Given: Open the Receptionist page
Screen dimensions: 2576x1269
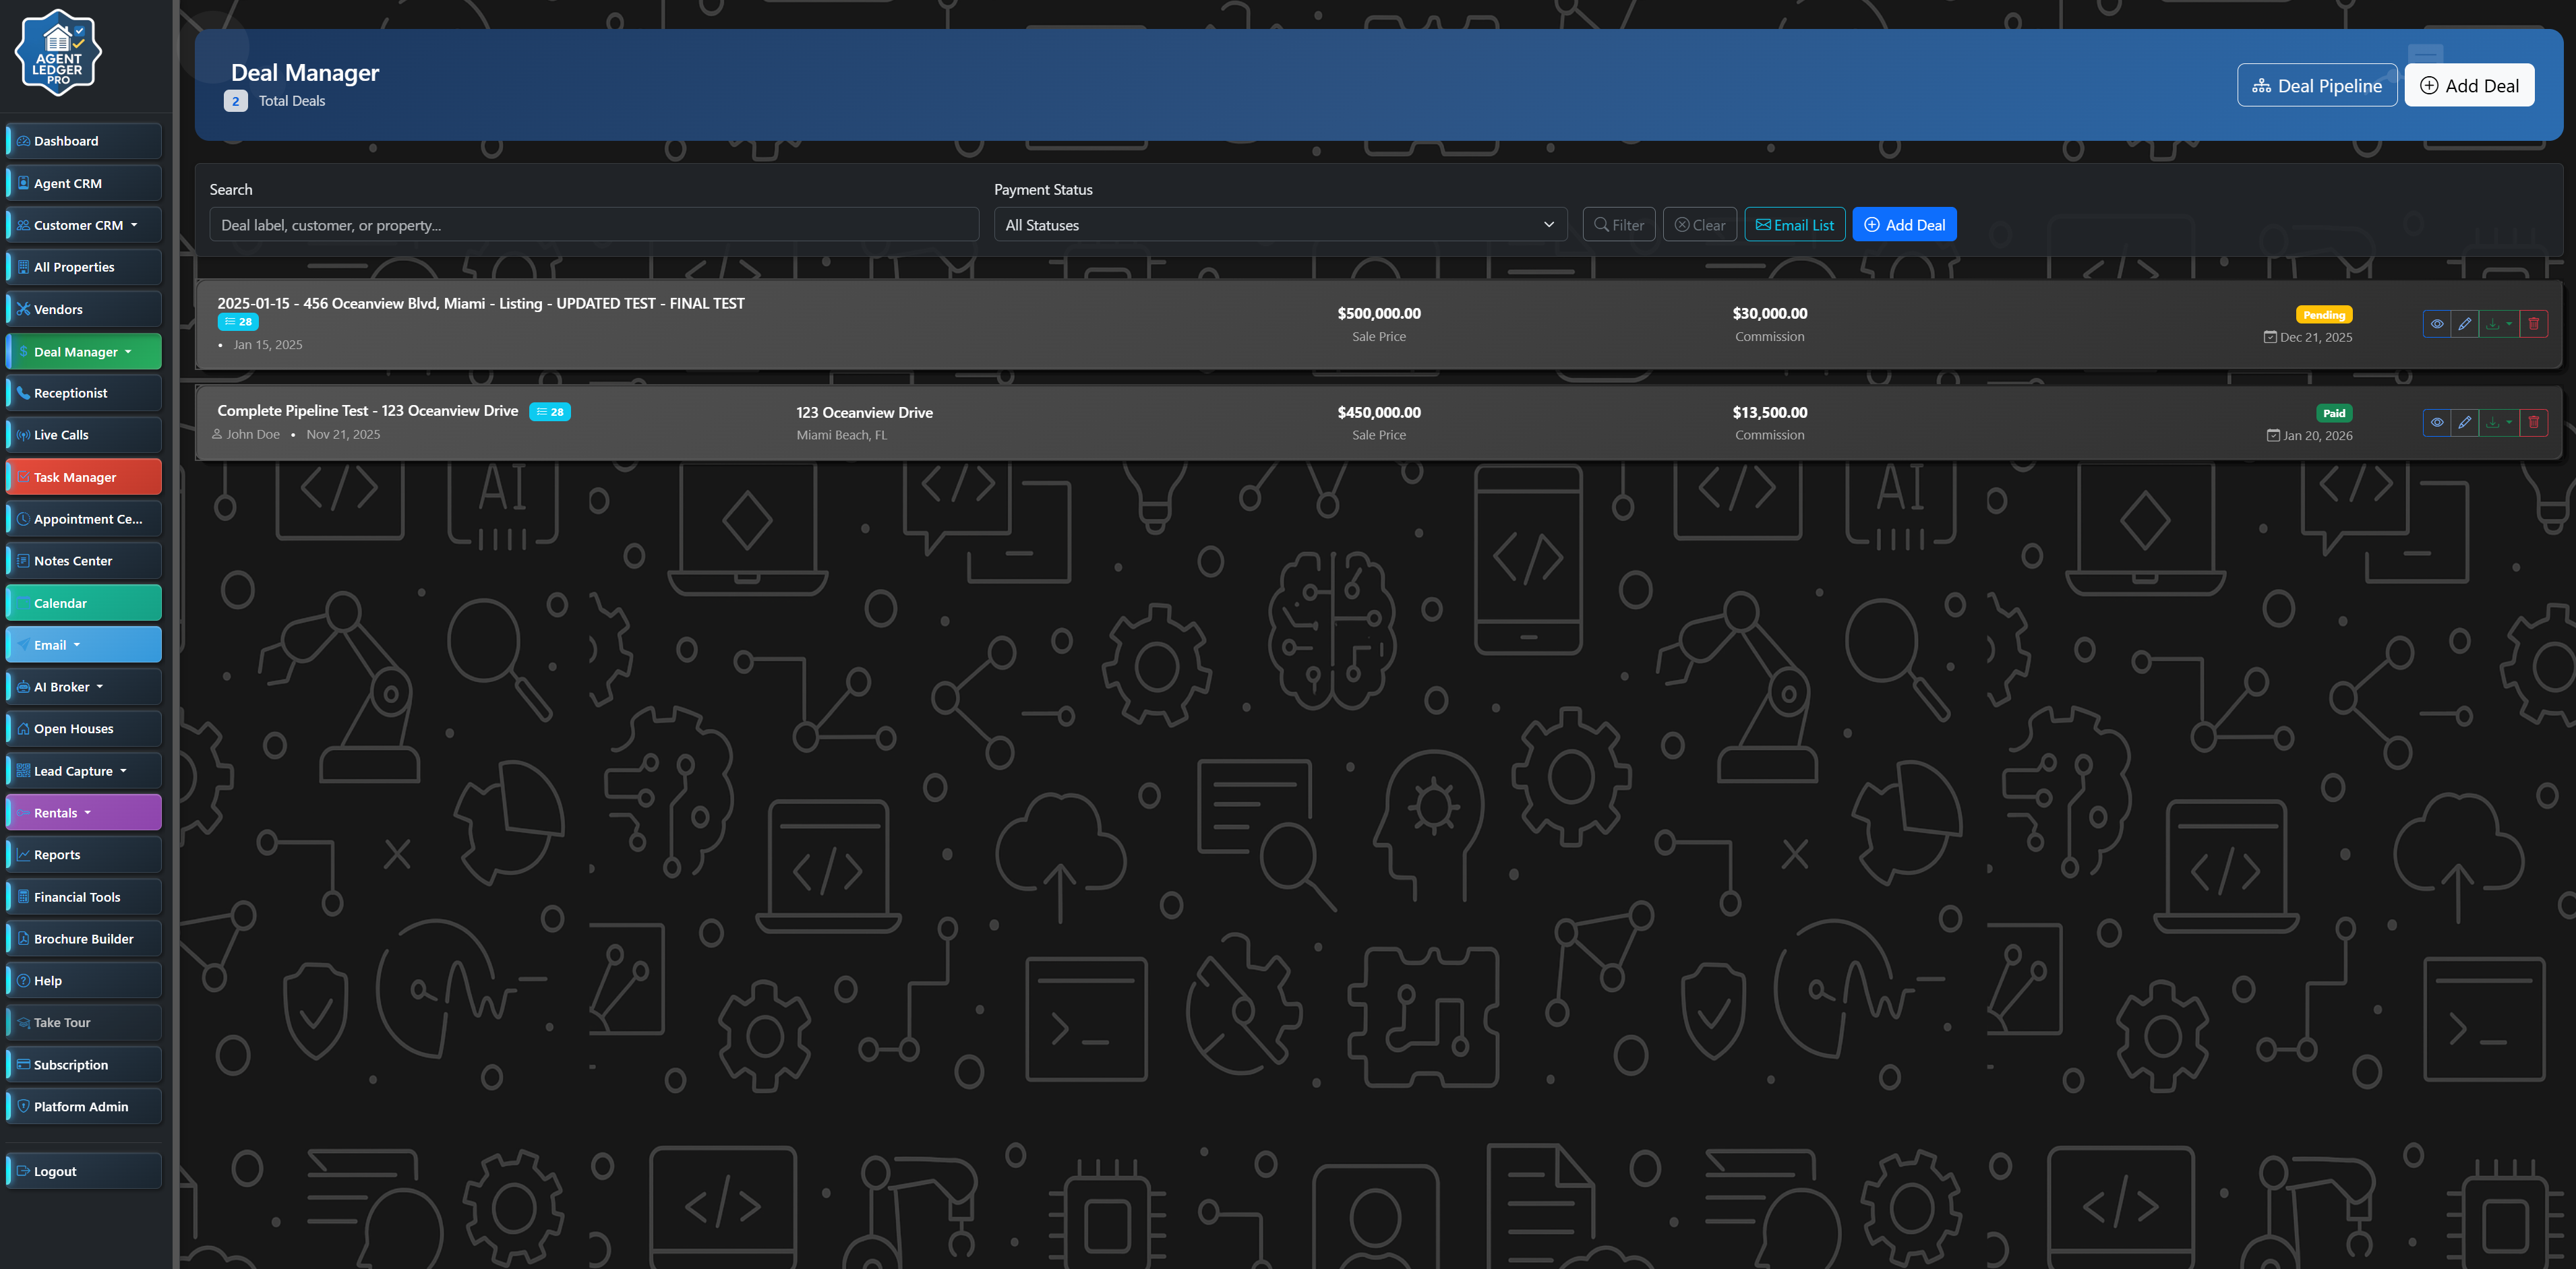Looking at the screenshot, I should point(84,393).
